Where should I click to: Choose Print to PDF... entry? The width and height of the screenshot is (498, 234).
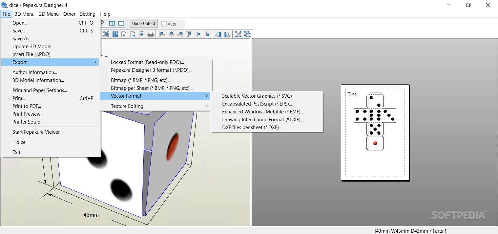(51, 106)
